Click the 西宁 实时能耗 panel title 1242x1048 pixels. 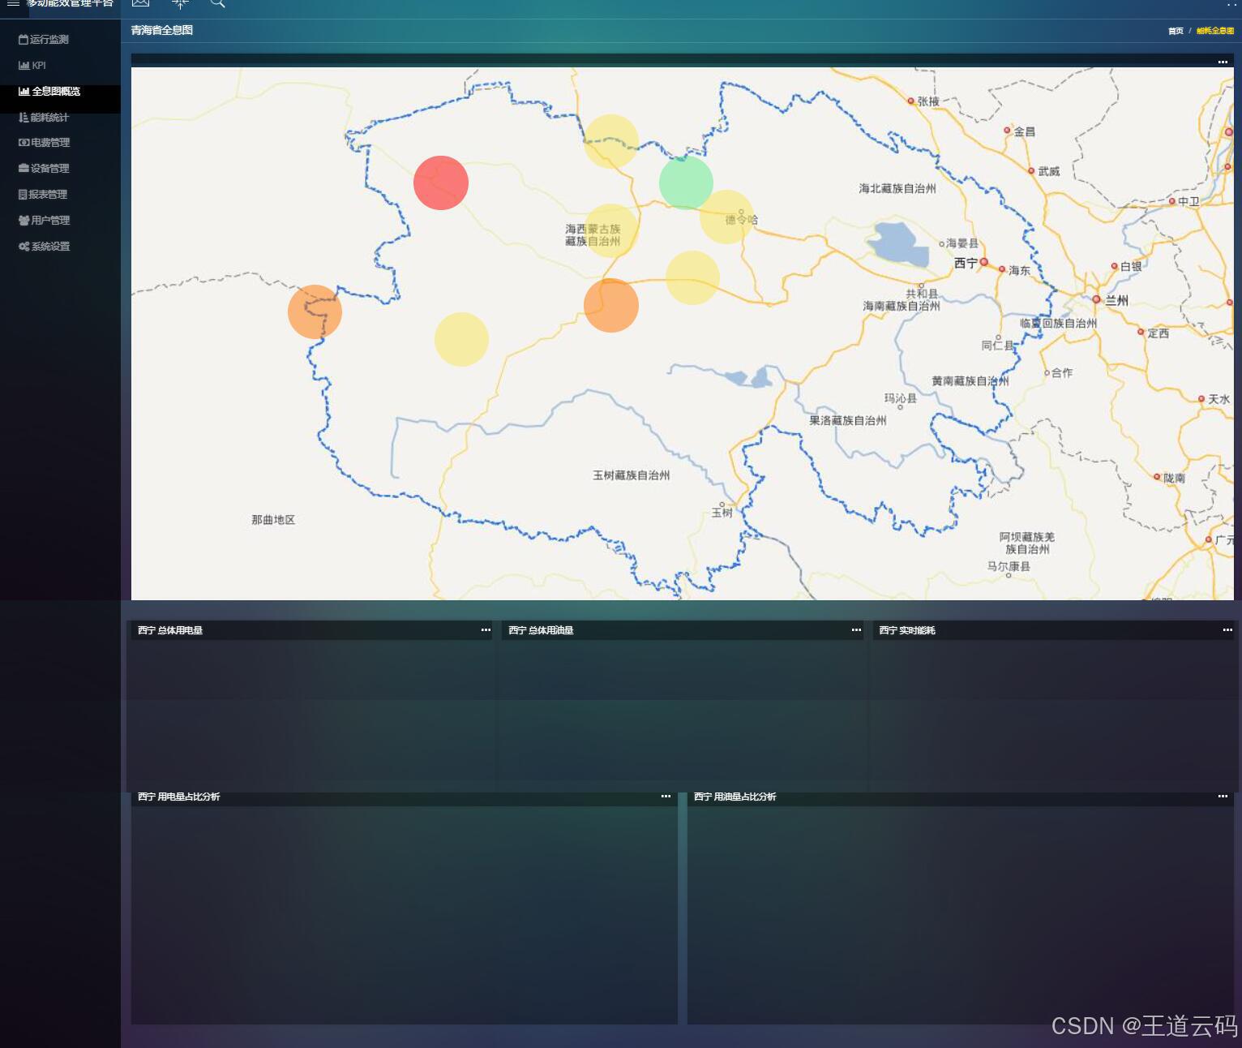907,630
